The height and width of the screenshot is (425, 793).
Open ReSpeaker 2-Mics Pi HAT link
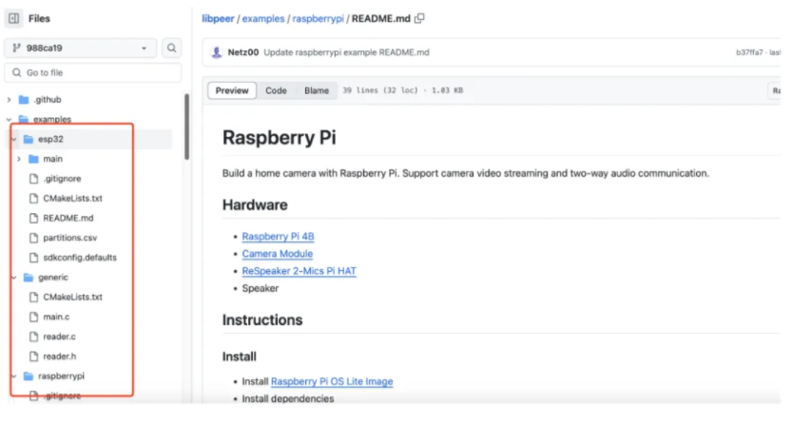[299, 271]
